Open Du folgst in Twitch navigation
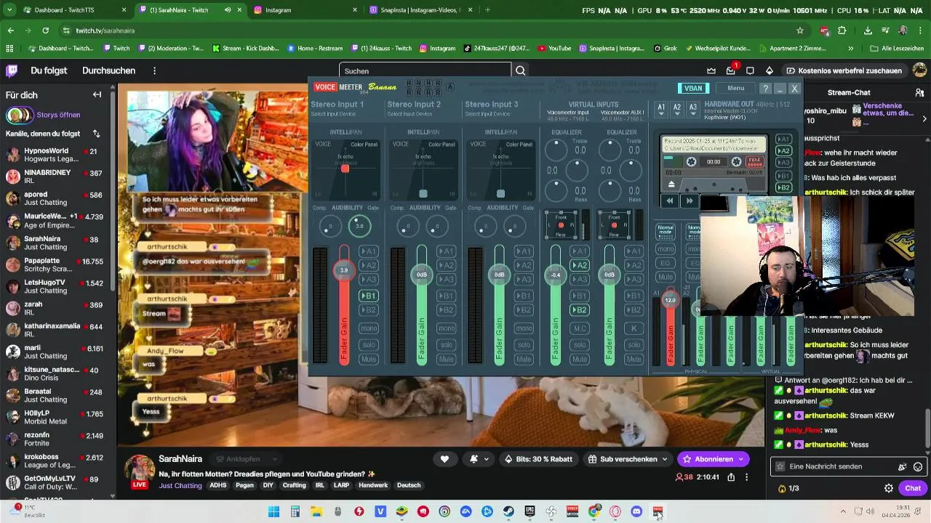This screenshot has height=523, width=931. coord(49,71)
